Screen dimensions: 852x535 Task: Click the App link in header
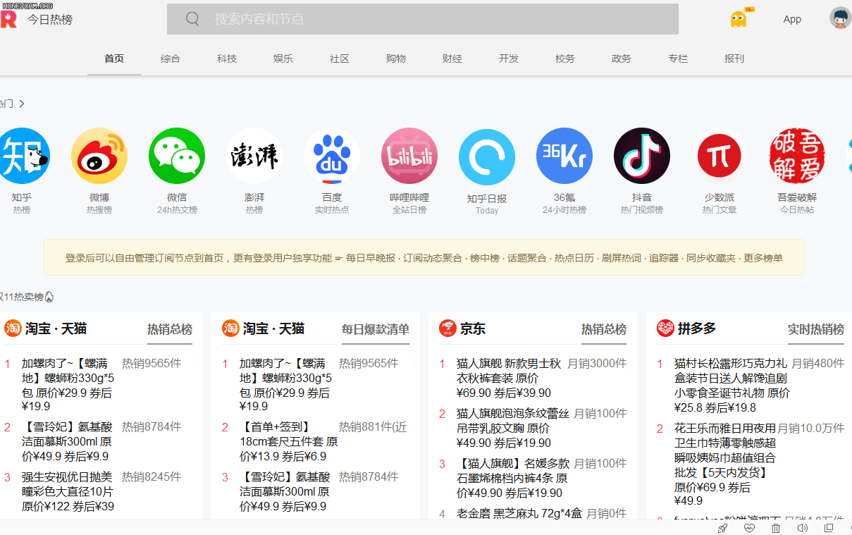pyautogui.click(x=792, y=19)
